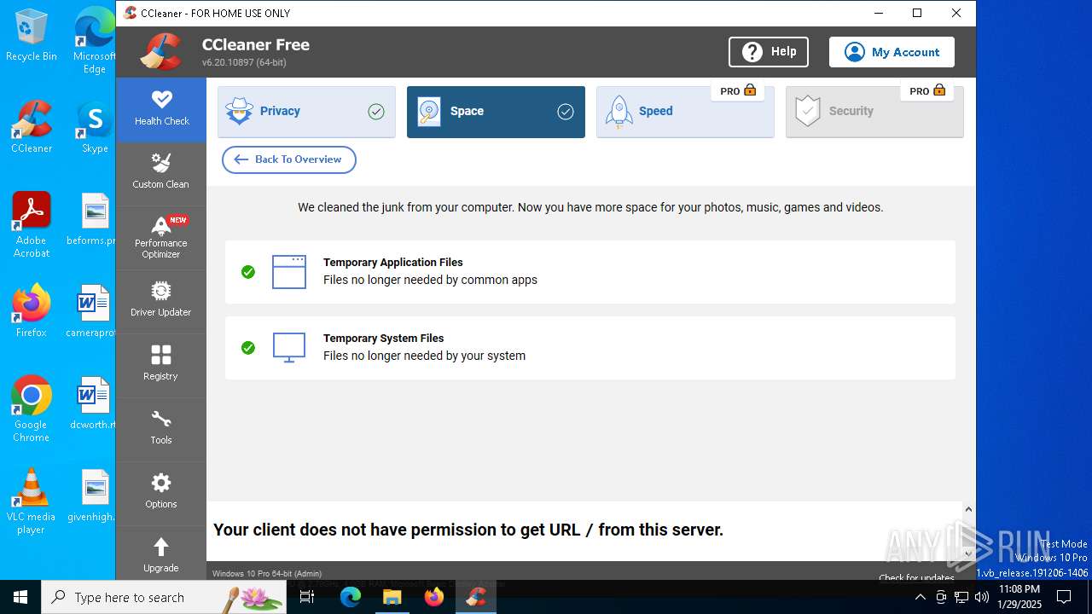Click green check beside Temporary System Files

click(248, 348)
